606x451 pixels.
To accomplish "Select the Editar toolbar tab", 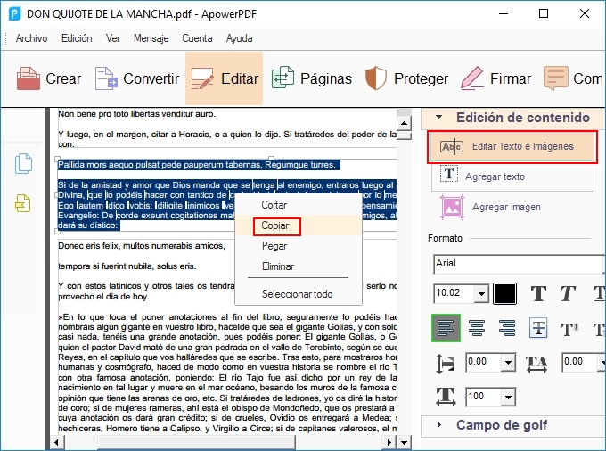I will pyautogui.click(x=225, y=78).
